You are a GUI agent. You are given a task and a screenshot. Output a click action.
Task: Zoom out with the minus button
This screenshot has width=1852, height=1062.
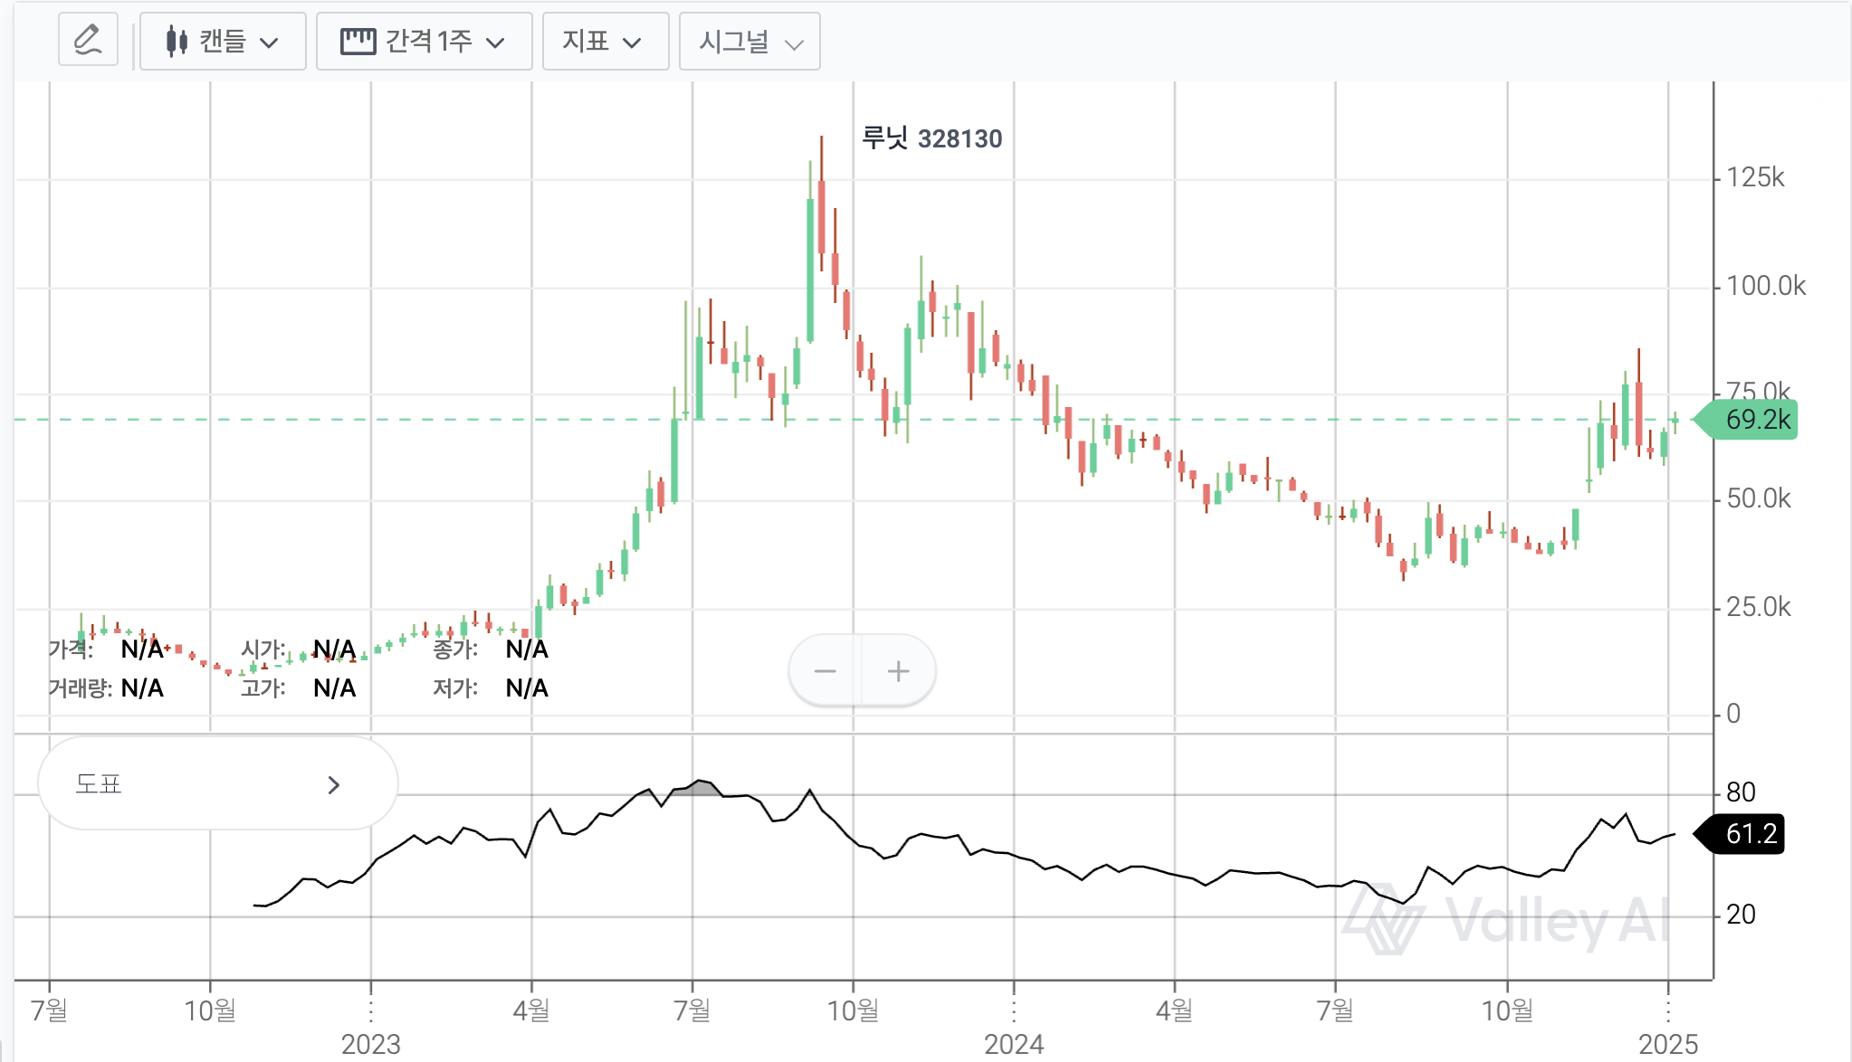825,671
